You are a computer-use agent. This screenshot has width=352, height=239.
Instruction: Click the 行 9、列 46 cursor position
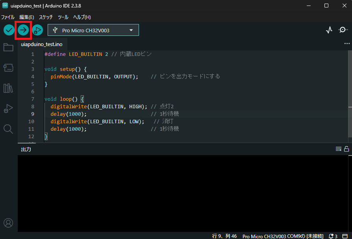pos(224,236)
